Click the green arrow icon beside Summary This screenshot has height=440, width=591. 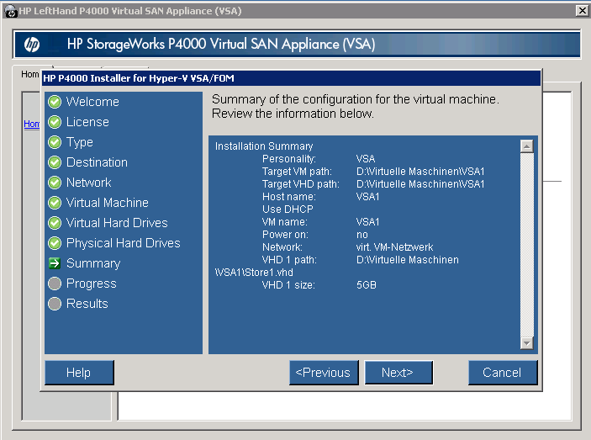click(x=55, y=263)
